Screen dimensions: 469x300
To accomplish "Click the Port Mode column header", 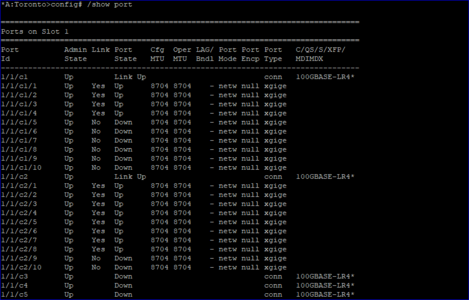I will click(227, 54).
